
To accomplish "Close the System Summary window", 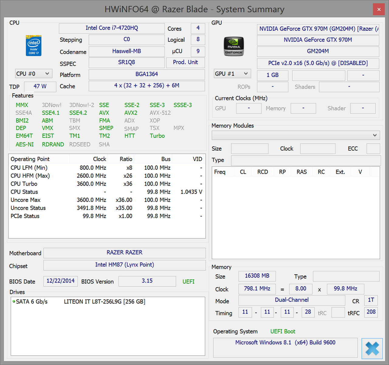I will pyautogui.click(x=379, y=9).
